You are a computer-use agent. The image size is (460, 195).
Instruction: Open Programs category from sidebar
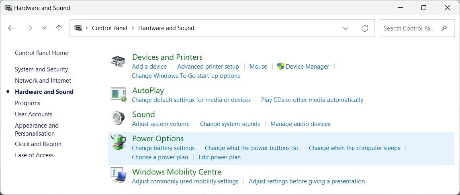(27, 103)
